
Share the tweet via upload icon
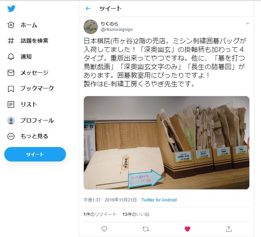click(229, 229)
